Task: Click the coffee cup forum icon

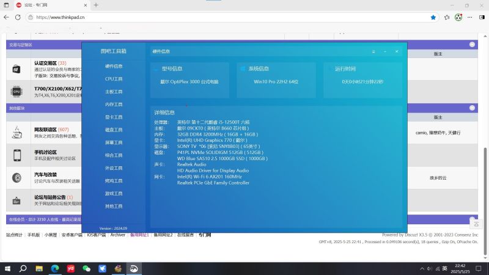Action: (x=17, y=133)
